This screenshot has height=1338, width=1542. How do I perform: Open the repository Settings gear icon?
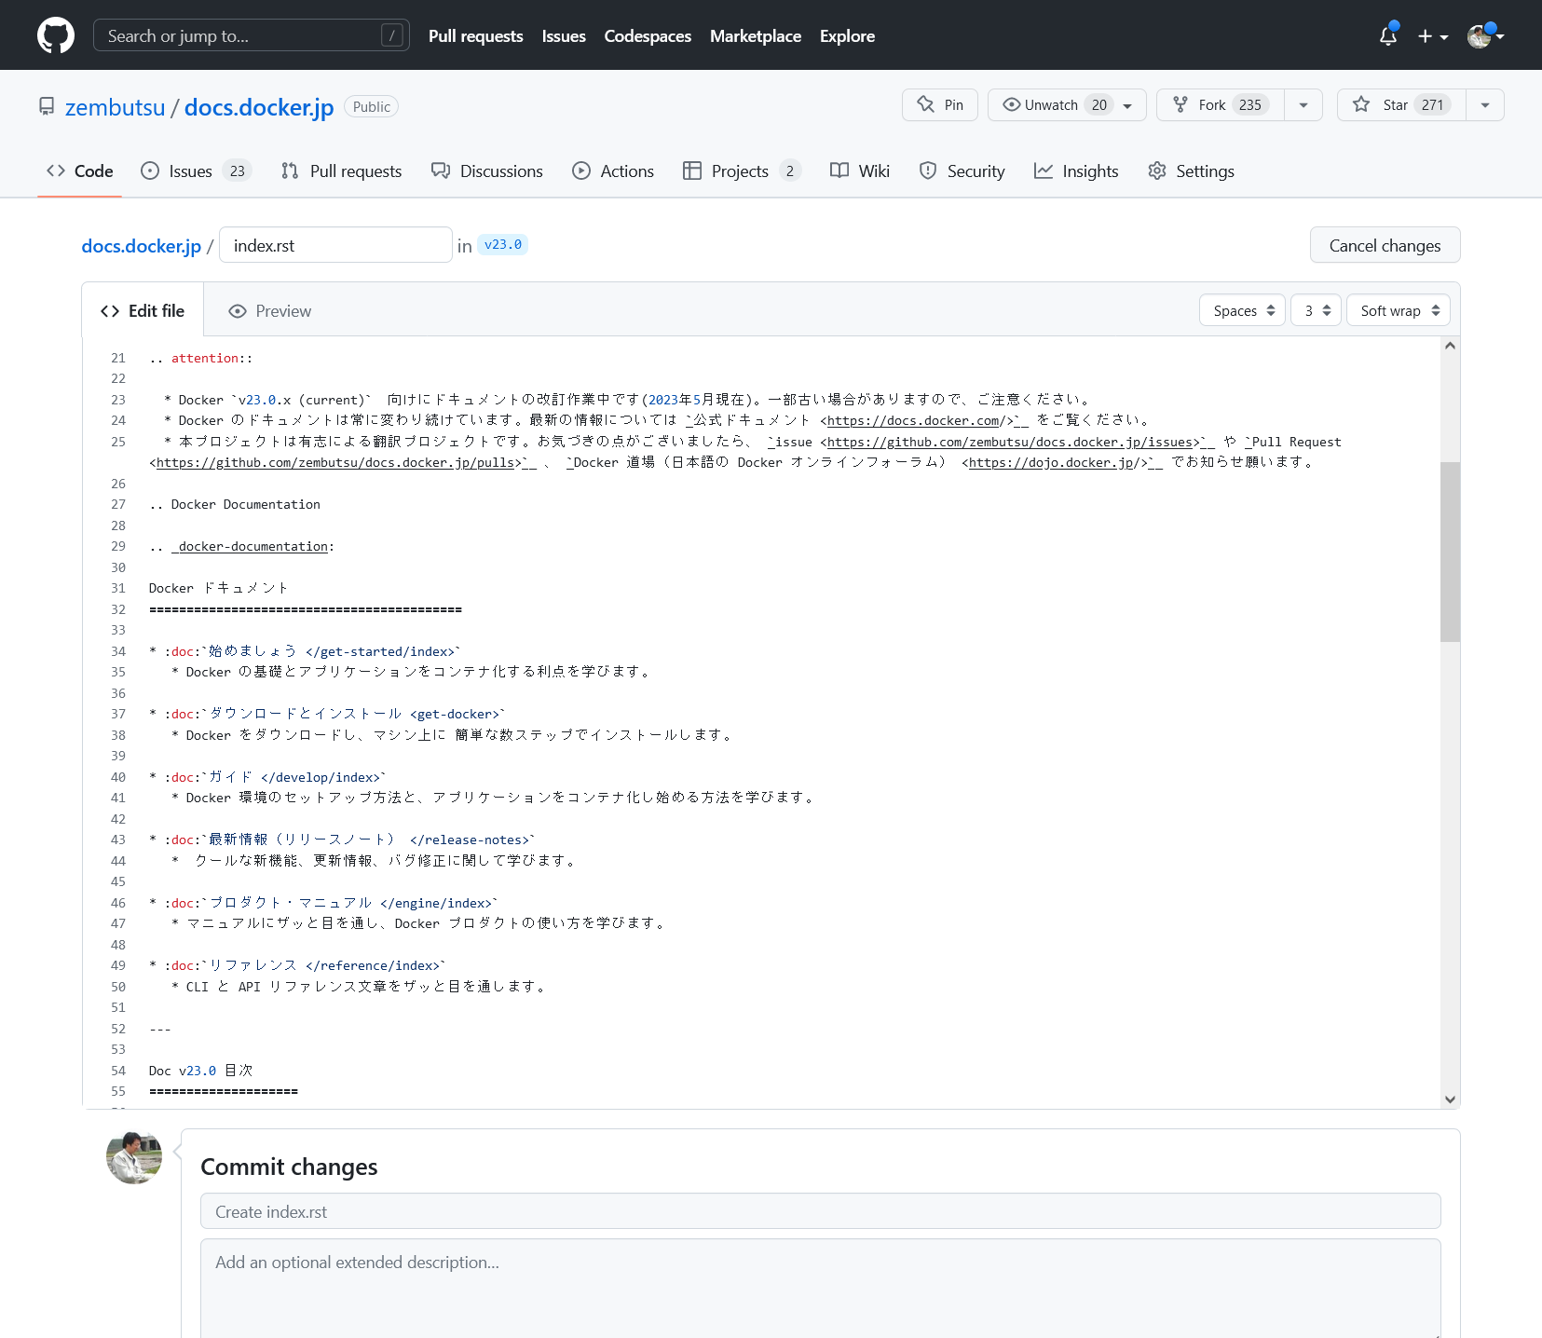(x=1157, y=171)
